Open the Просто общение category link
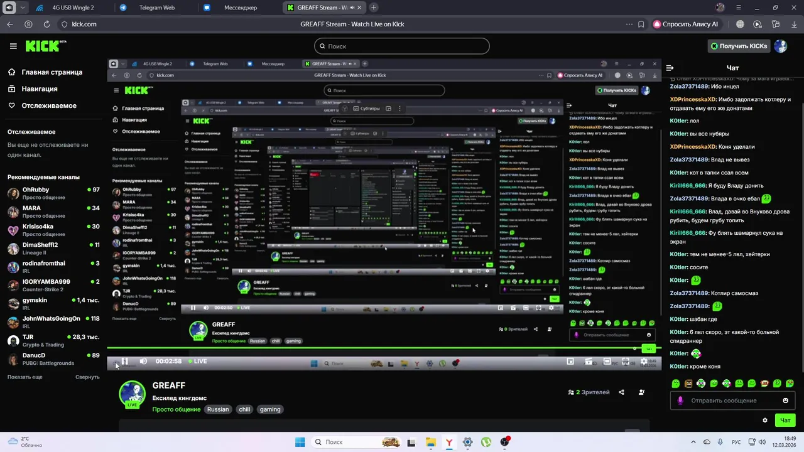Viewport: 804px width, 452px height. 177,409
